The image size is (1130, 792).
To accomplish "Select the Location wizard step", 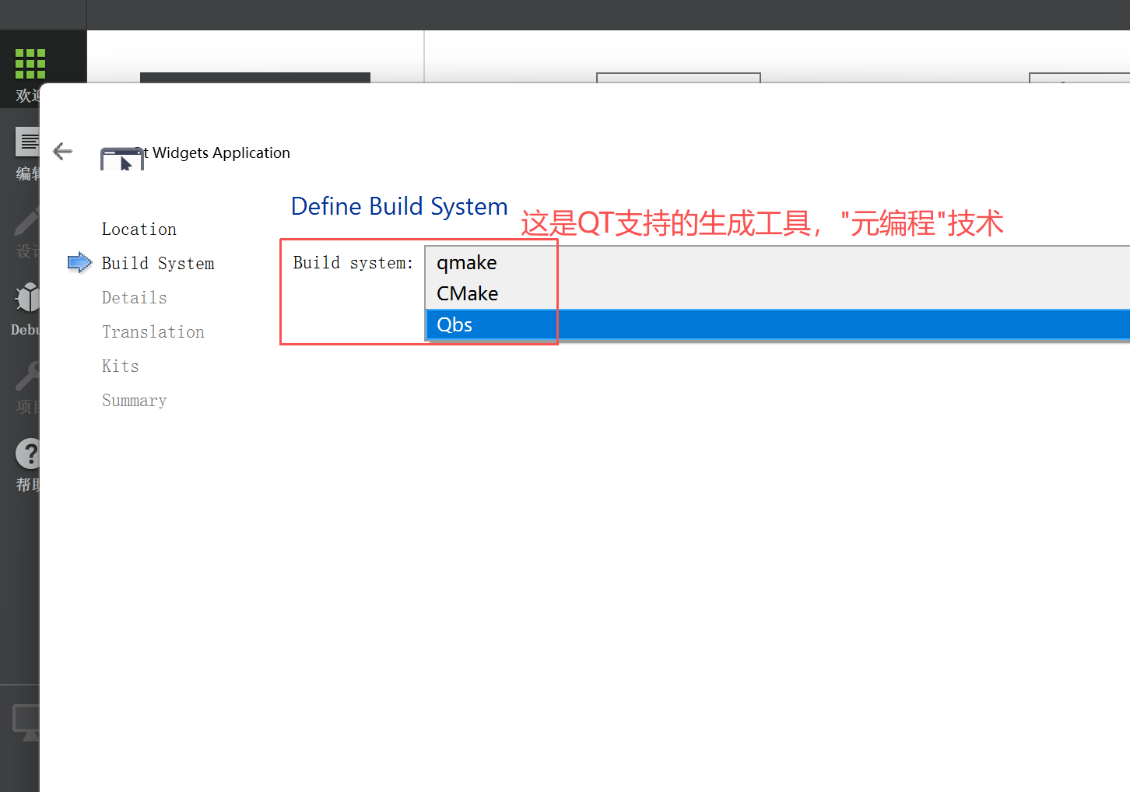I will (139, 230).
